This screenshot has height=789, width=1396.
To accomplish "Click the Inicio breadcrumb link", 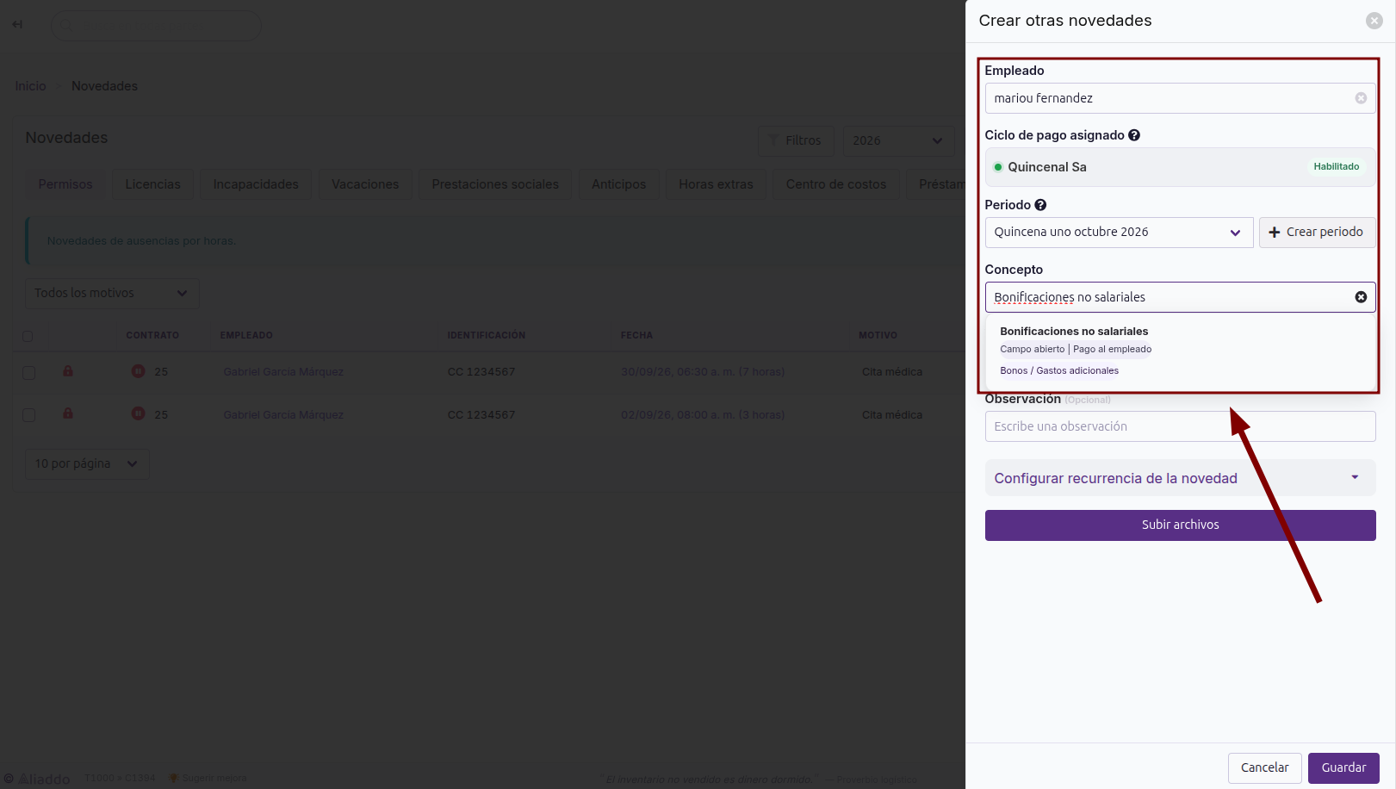I will [x=30, y=86].
